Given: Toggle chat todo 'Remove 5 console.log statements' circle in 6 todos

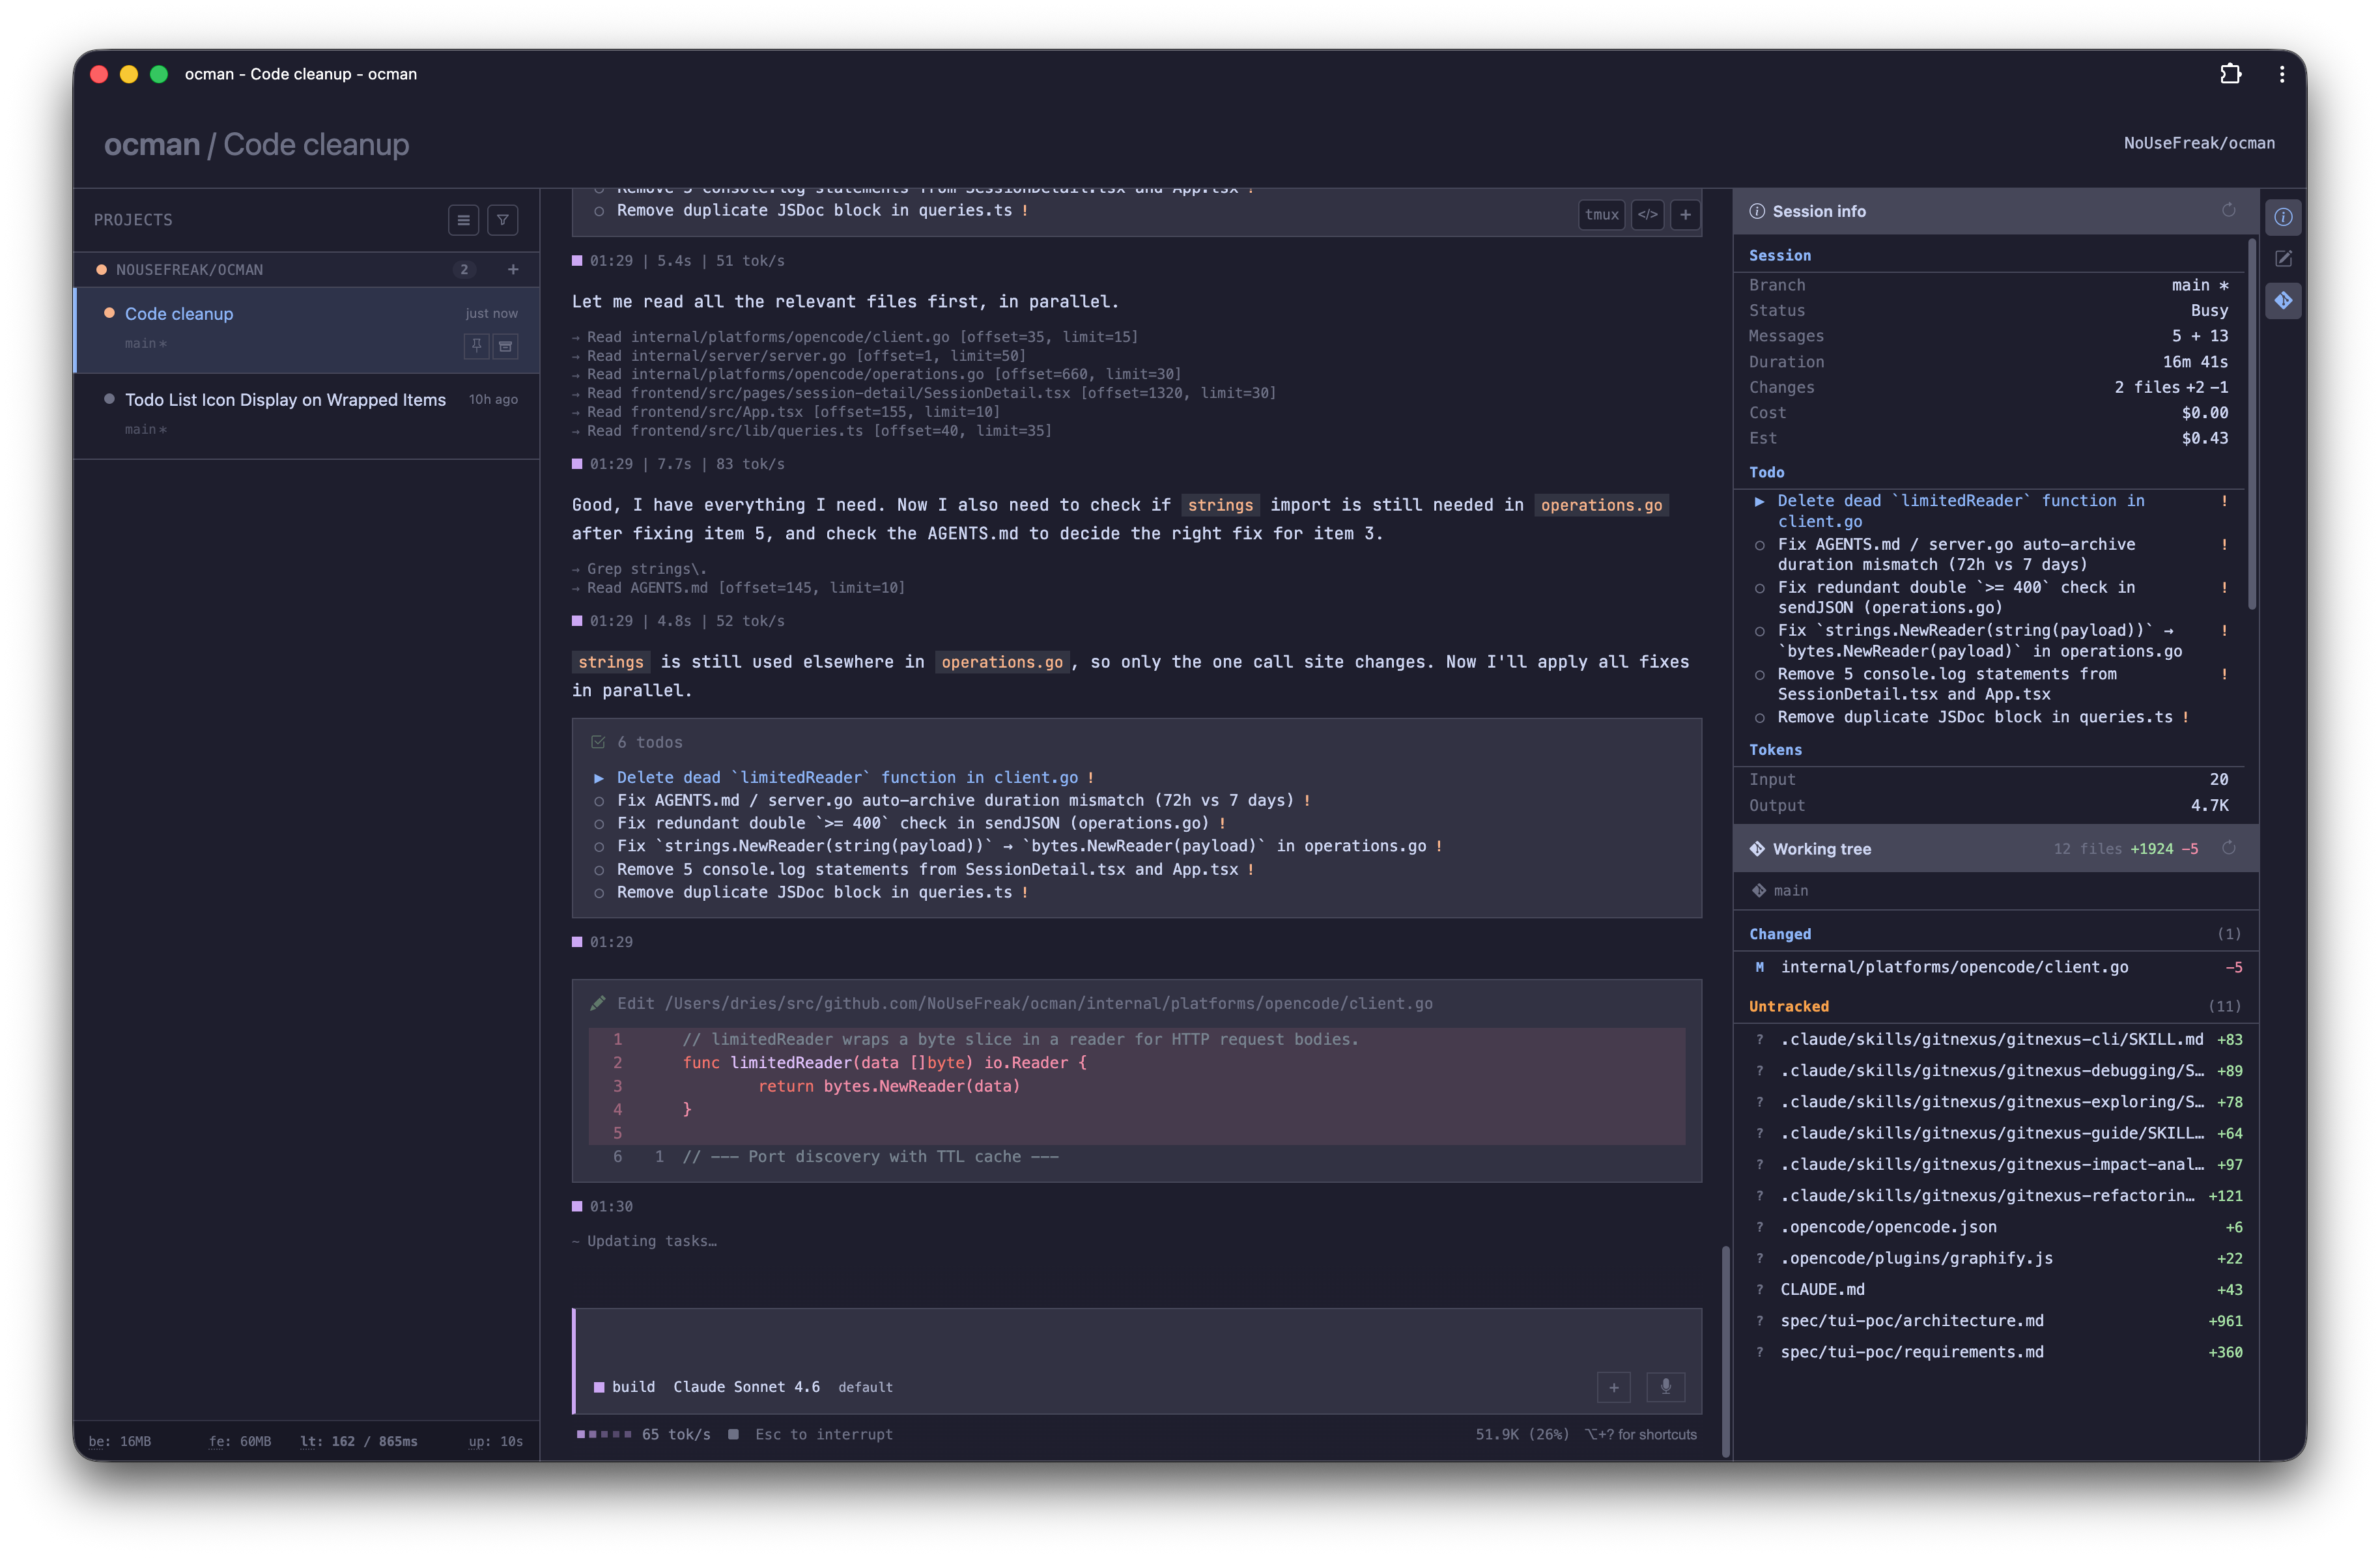Looking at the screenshot, I should 599,870.
